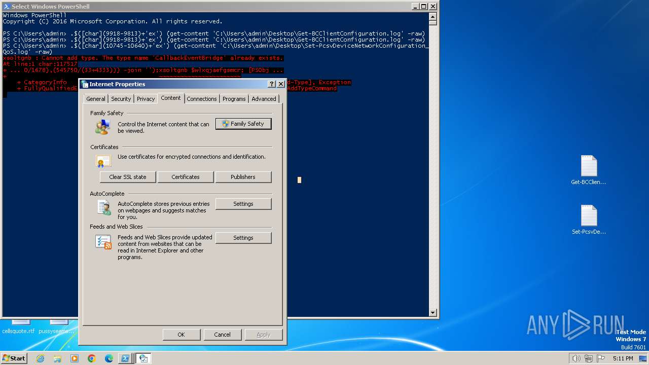Viewport: 649px width, 365px height.
Task: Click the Internet Properties title bar icon
Action: pos(85,84)
